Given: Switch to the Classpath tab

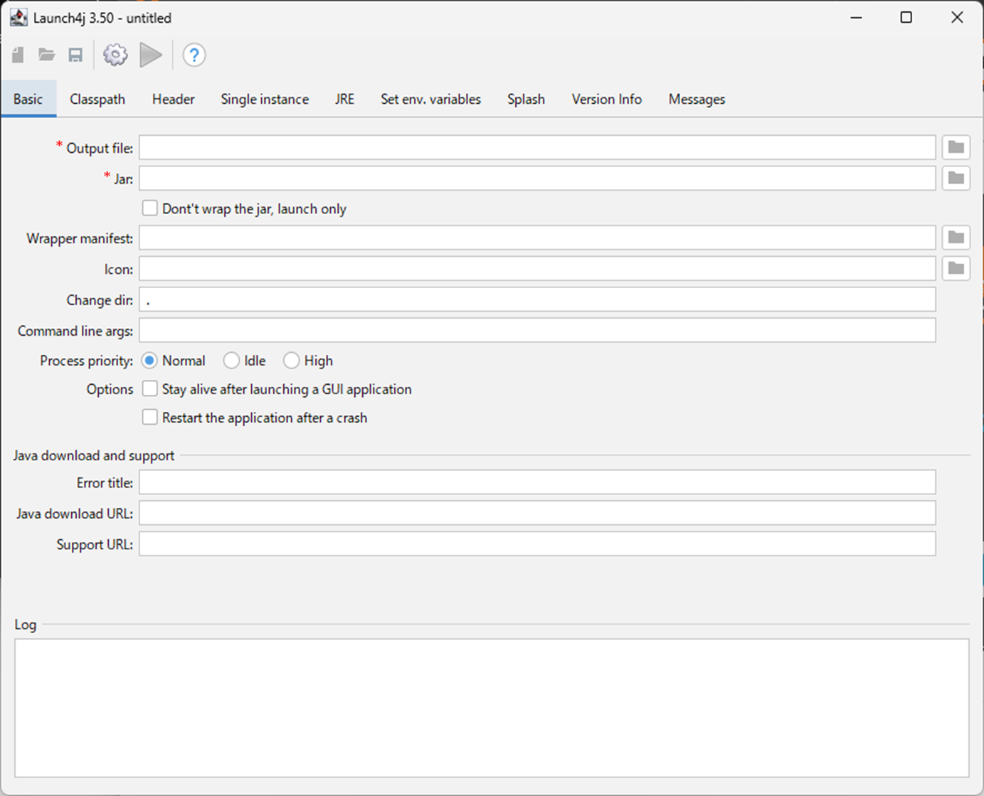Looking at the screenshot, I should point(97,100).
